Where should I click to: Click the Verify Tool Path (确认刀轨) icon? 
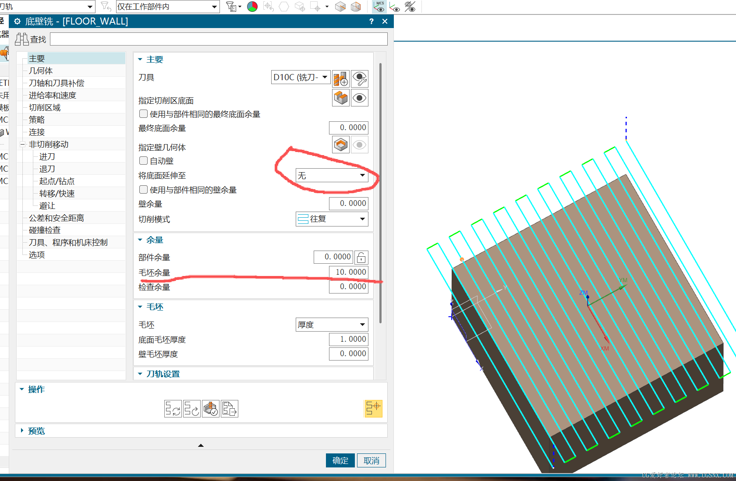tap(211, 408)
